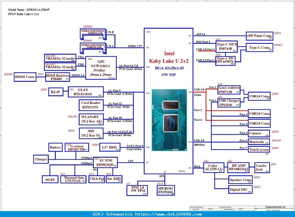
Task: Click the Codec AL3258-CG block
Action: tap(214, 168)
